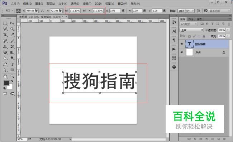Screen dimensions: 233x142
Task: Select the Pen tool
Action: 5,64
